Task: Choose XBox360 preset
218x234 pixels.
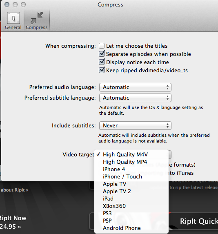Action: (131, 206)
